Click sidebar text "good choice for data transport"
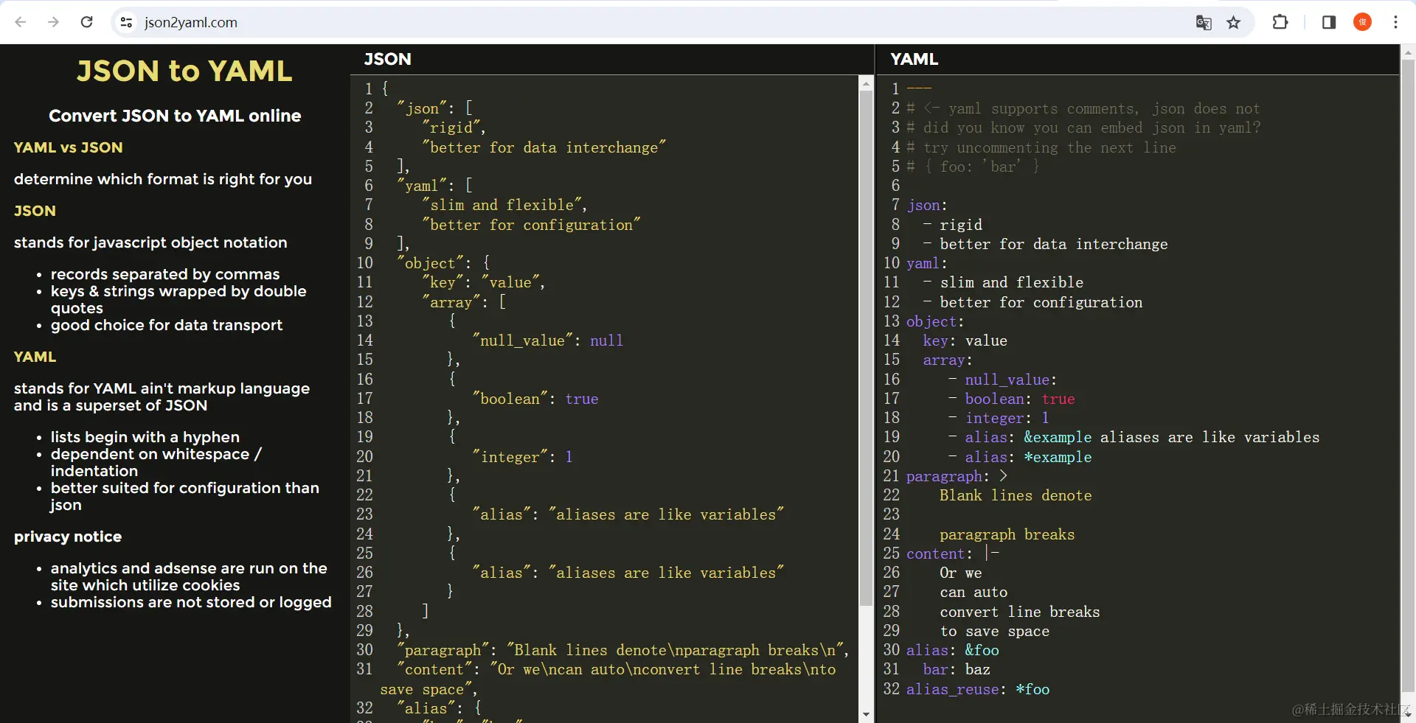 (x=167, y=325)
